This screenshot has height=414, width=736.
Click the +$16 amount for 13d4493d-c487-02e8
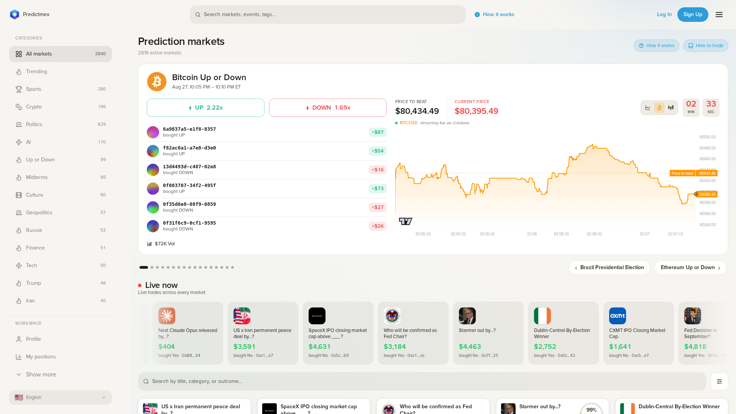378,170
